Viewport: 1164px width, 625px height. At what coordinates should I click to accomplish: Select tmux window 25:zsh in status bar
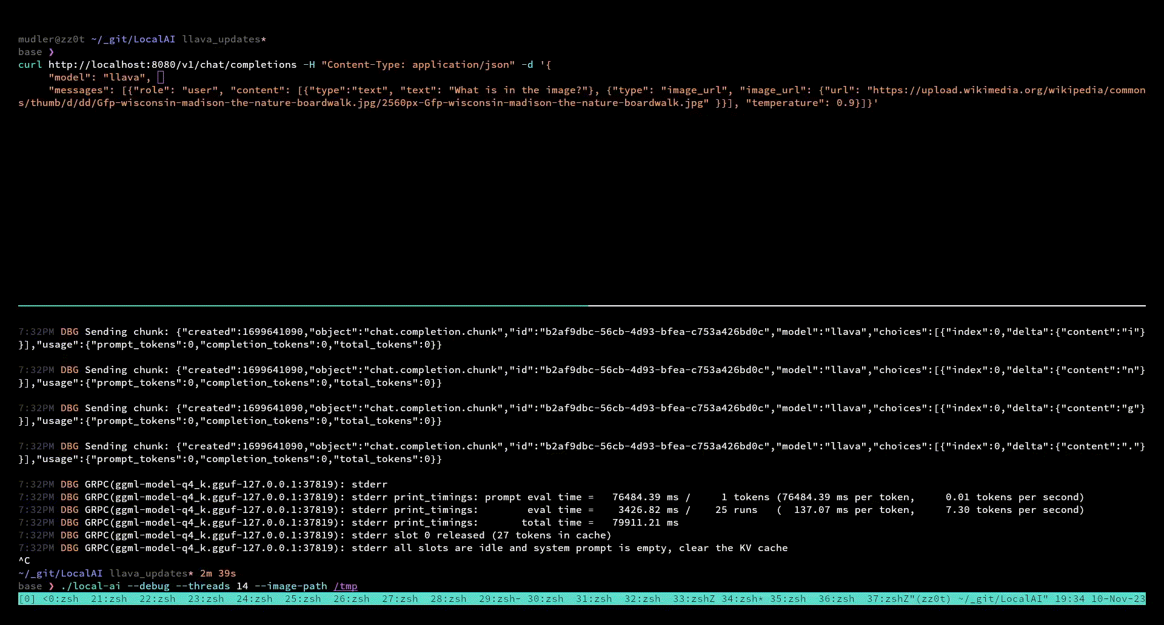tap(303, 599)
